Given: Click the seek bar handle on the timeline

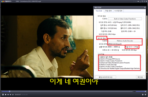Looking at the screenshot, I should [x=9, y=91].
